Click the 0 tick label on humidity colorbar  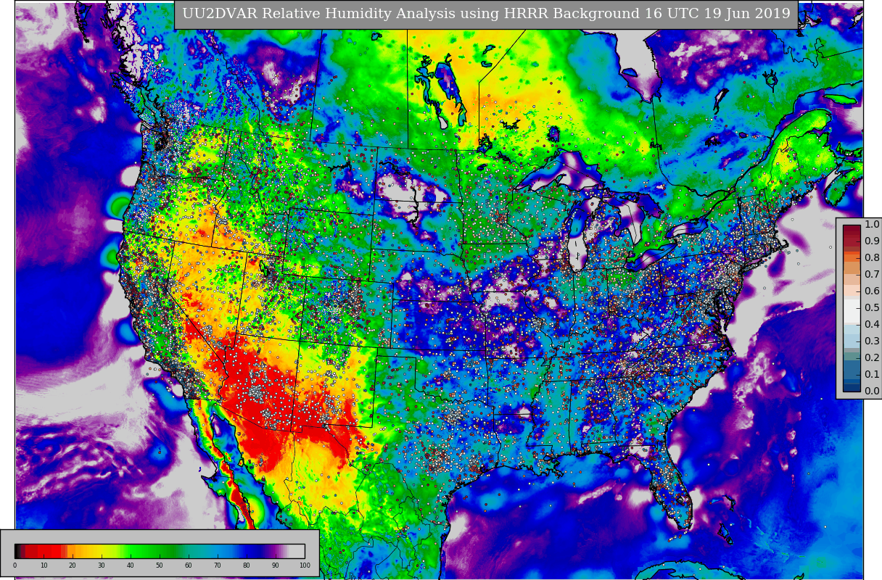click(15, 565)
